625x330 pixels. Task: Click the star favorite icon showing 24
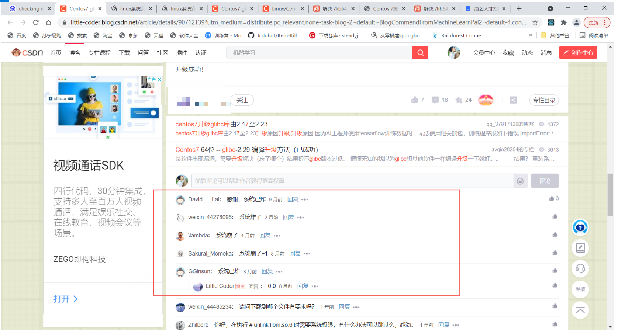pos(459,100)
